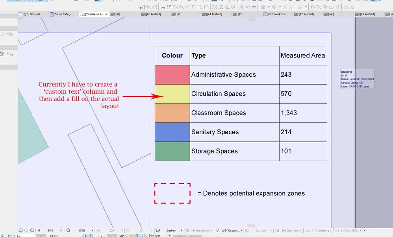Open the 170% zoom level dropdown
The height and width of the screenshot is (237, 393).
point(83,230)
